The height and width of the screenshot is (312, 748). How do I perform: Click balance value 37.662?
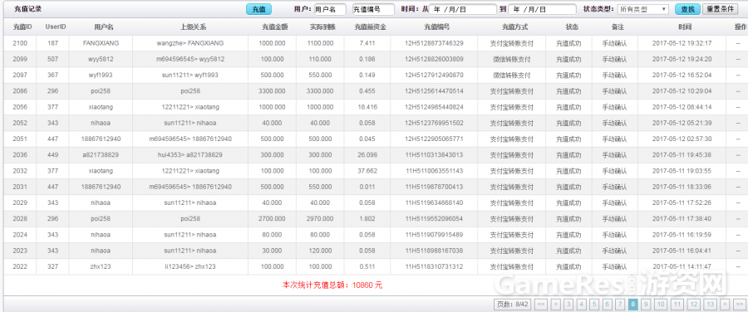[367, 171]
